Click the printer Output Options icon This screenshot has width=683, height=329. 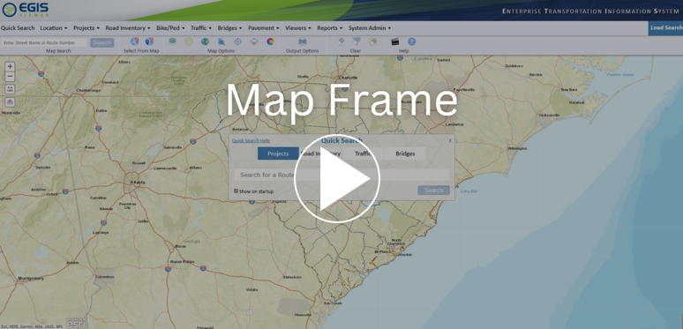coord(303,41)
